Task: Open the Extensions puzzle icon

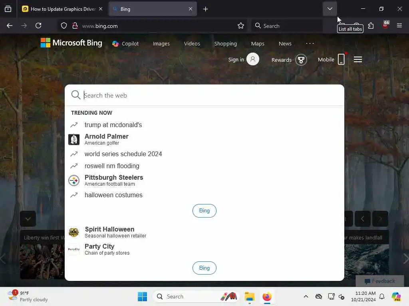Action: 371,25
